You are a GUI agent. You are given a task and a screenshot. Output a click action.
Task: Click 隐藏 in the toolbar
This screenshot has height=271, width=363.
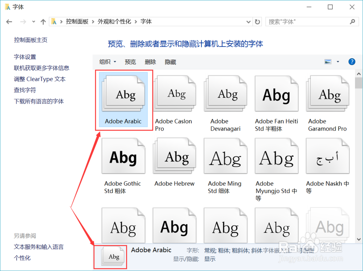pos(170,62)
